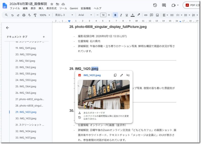Open the checklist dropdown arrow
The height and width of the screenshot is (144, 201).
pyautogui.click(x=181, y=15)
